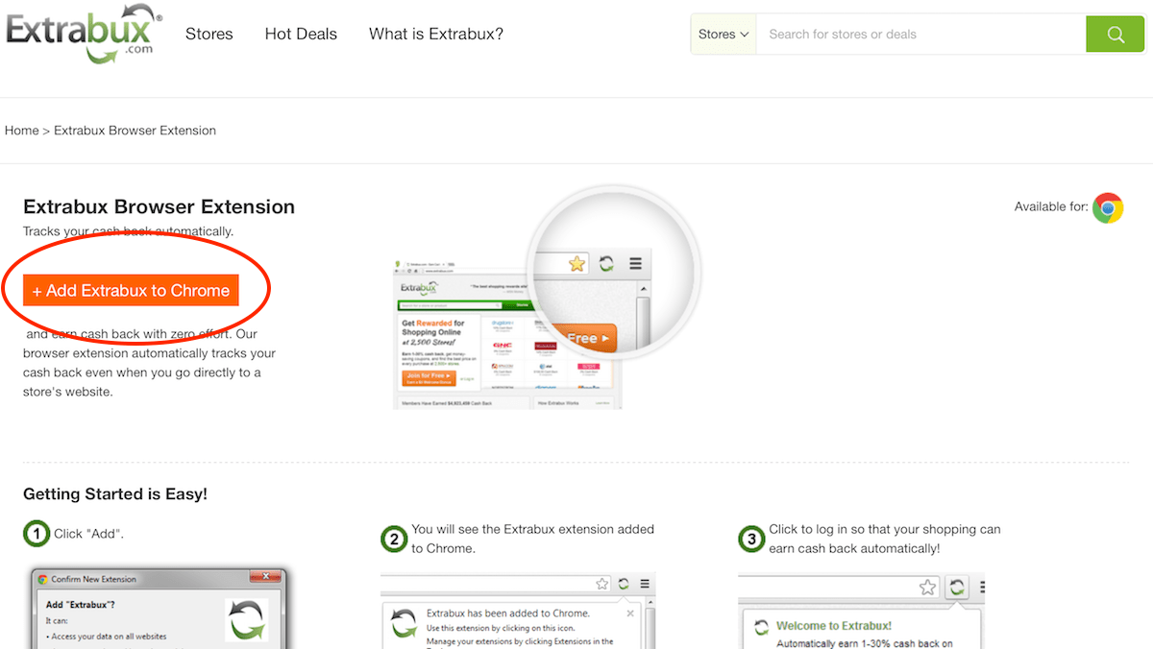1153x649 pixels.
Task: Click the 'Click "Add".' step text
Action: click(88, 534)
